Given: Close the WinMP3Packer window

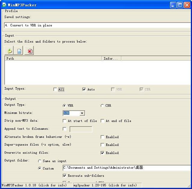Looking at the screenshot, I should pos(187,5).
